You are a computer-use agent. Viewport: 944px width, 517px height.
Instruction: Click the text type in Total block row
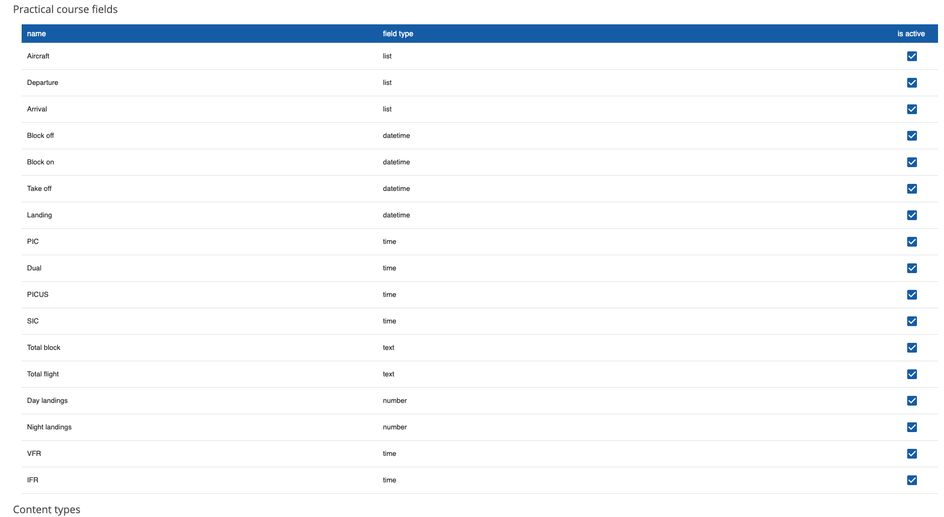pos(388,348)
